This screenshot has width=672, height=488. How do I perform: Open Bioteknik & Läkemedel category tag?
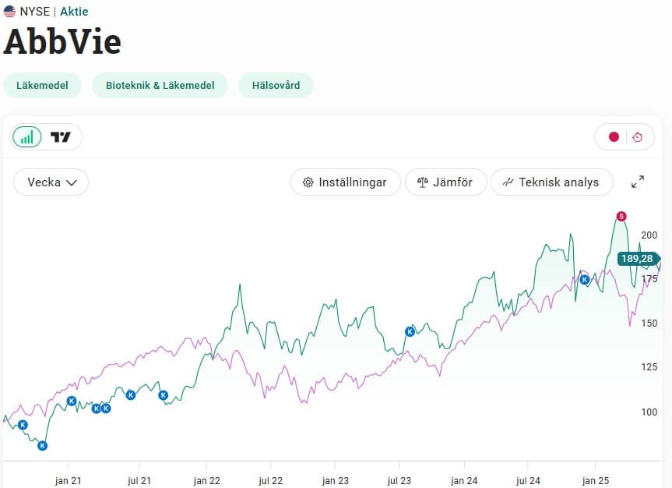pos(160,85)
